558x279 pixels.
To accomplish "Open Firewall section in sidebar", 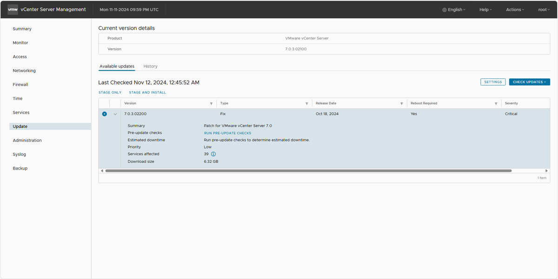I will (20, 84).
